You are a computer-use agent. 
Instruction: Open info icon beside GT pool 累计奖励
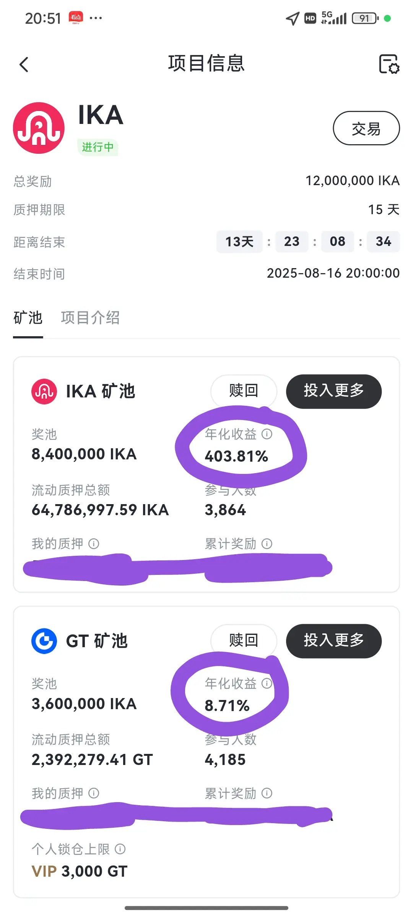[267, 793]
